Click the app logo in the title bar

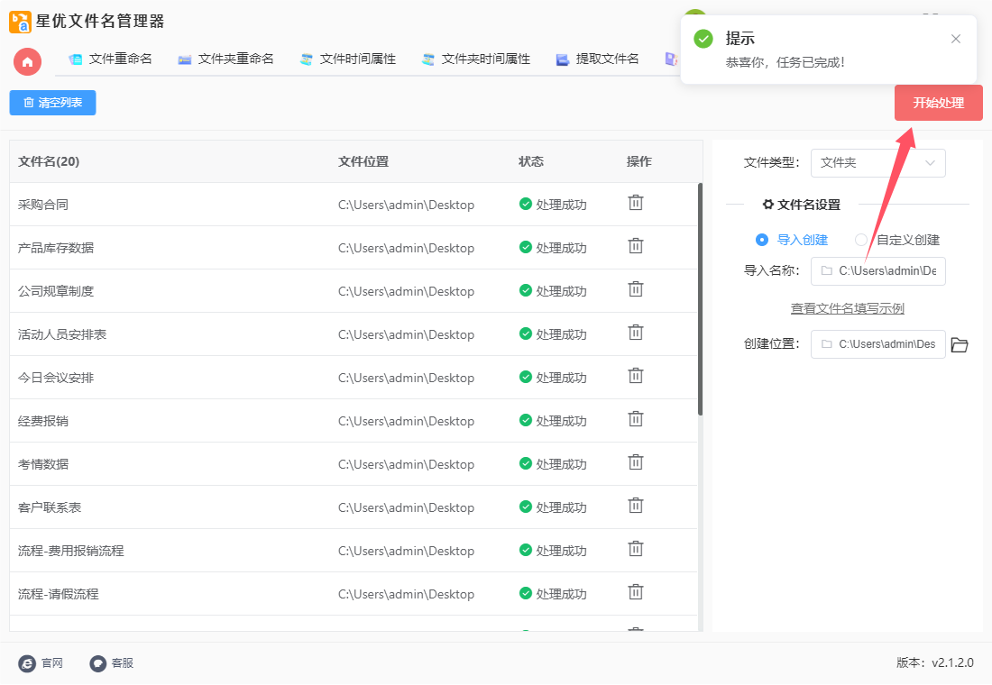point(20,22)
